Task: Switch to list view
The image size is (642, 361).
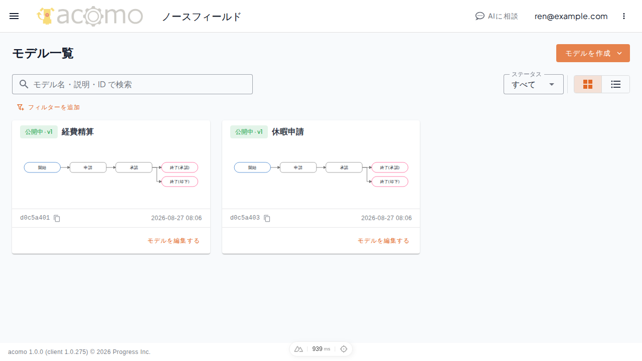Action: (x=616, y=84)
